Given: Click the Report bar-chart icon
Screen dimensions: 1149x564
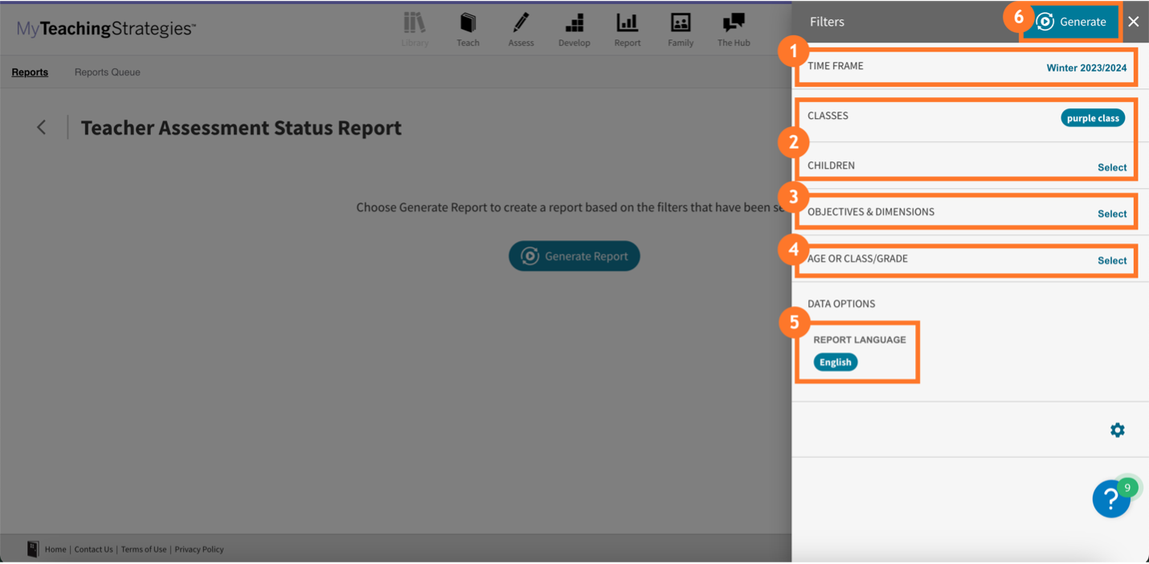Looking at the screenshot, I should 627,28.
